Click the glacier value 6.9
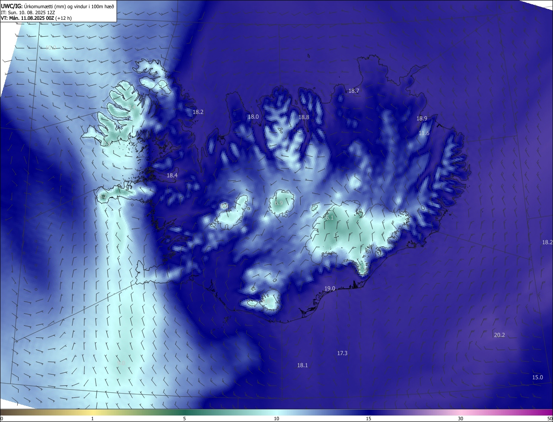The height and width of the screenshot is (422, 553). tap(278, 203)
